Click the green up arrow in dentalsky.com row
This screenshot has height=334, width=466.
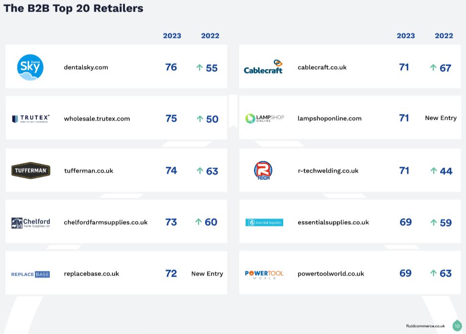pyautogui.click(x=200, y=68)
